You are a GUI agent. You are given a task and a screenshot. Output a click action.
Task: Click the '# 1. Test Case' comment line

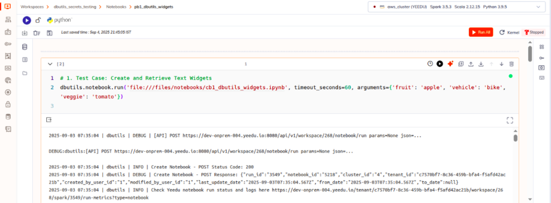click(x=136, y=78)
